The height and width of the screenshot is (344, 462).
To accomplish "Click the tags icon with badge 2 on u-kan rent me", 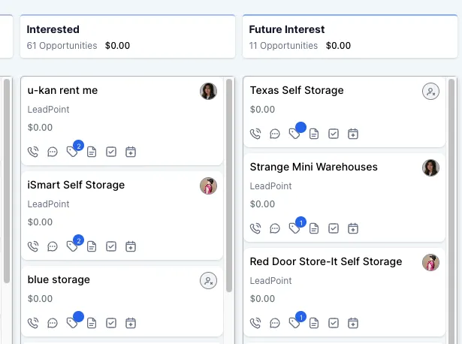I will coord(72,152).
